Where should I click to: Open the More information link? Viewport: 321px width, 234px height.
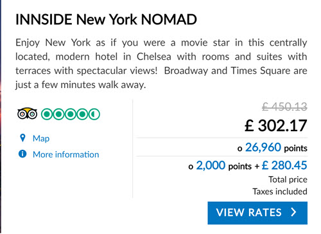[x=66, y=154]
